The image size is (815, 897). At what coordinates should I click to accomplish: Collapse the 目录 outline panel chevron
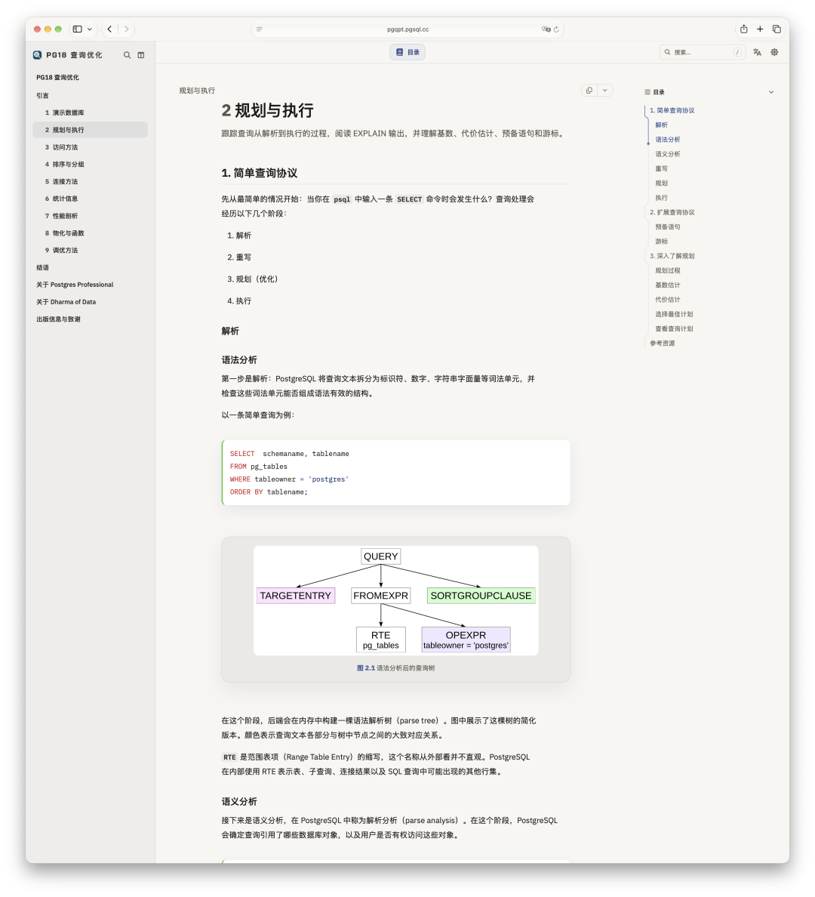(771, 92)
